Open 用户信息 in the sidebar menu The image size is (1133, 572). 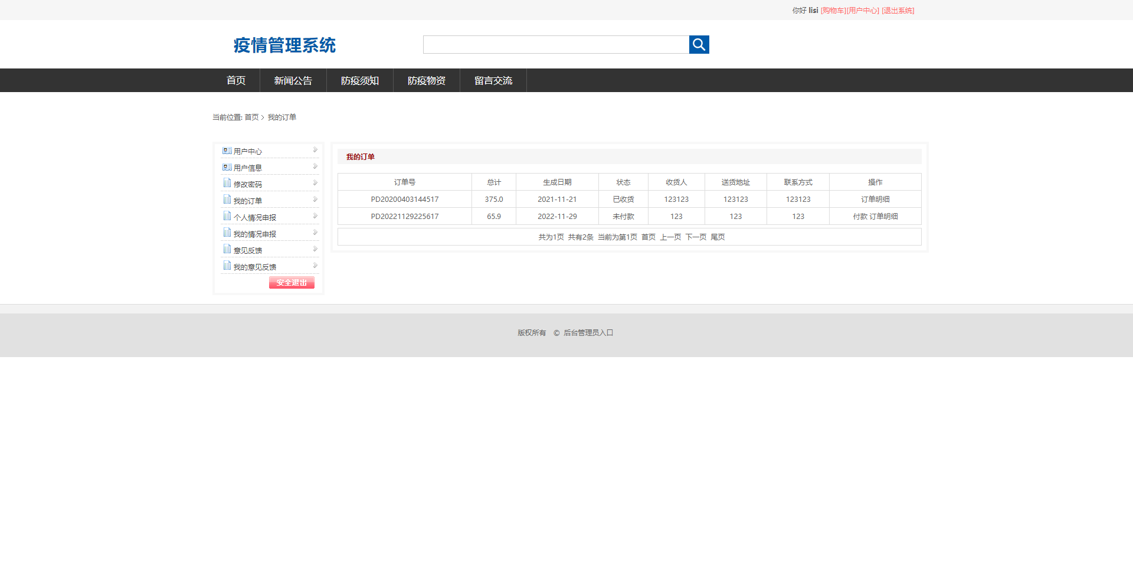[x=248, y=168]
